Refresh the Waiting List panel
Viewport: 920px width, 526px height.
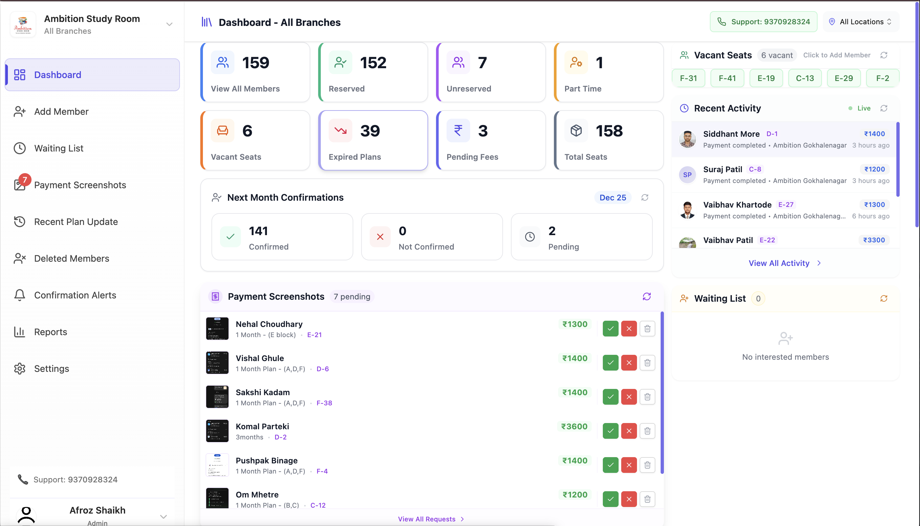884,298
